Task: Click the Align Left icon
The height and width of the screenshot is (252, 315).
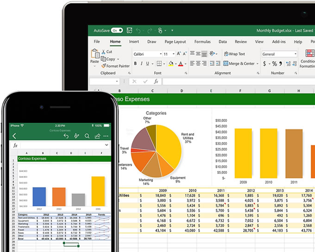Action: 192,63
